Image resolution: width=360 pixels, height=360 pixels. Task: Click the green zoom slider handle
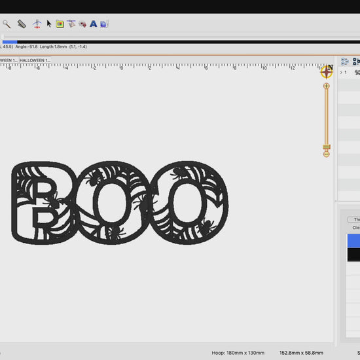point(327,147)
